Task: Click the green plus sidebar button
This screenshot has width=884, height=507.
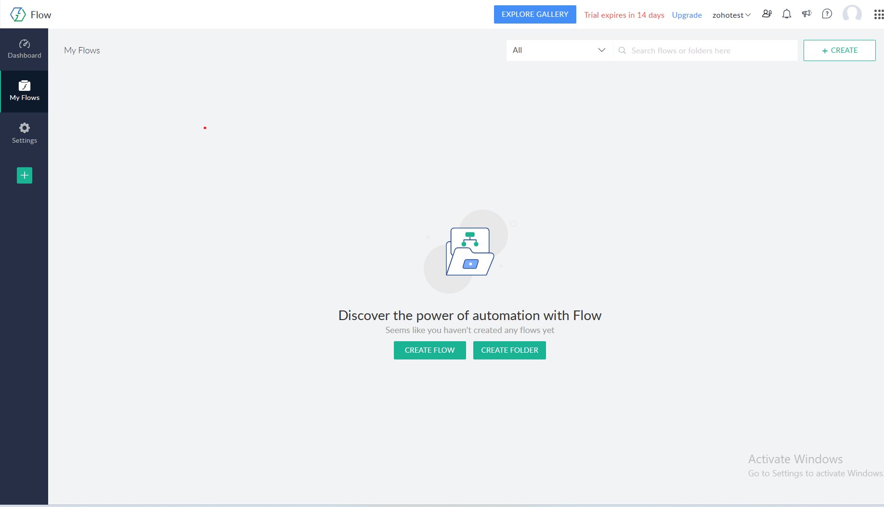Action: (x=25, y=175)
